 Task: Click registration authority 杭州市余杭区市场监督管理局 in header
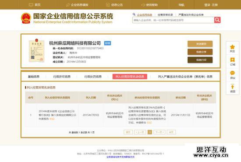[84, 57]
